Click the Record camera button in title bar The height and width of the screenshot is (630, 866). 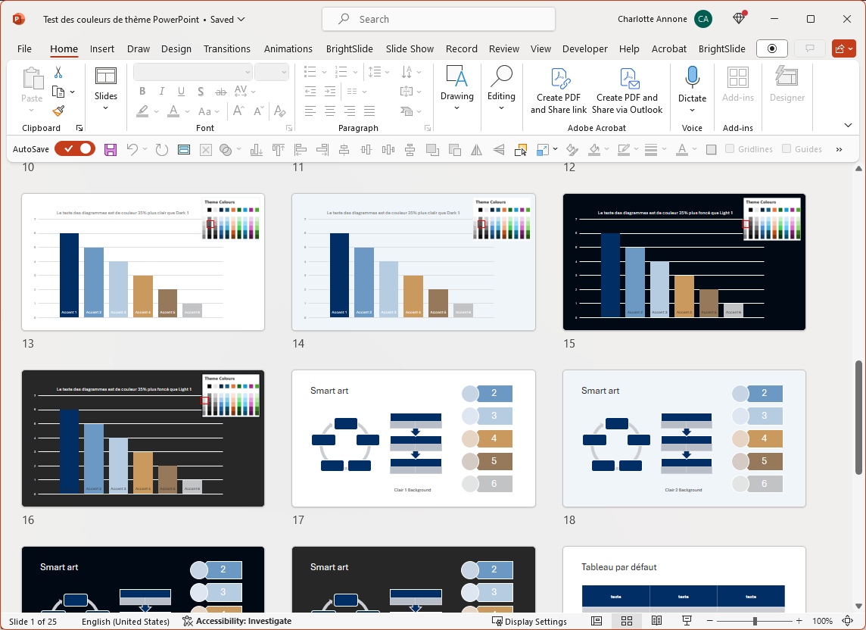772,48
